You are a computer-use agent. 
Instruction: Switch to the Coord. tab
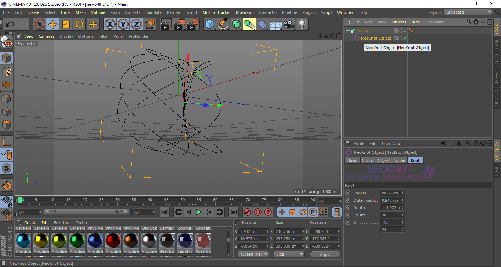[368, 160]
